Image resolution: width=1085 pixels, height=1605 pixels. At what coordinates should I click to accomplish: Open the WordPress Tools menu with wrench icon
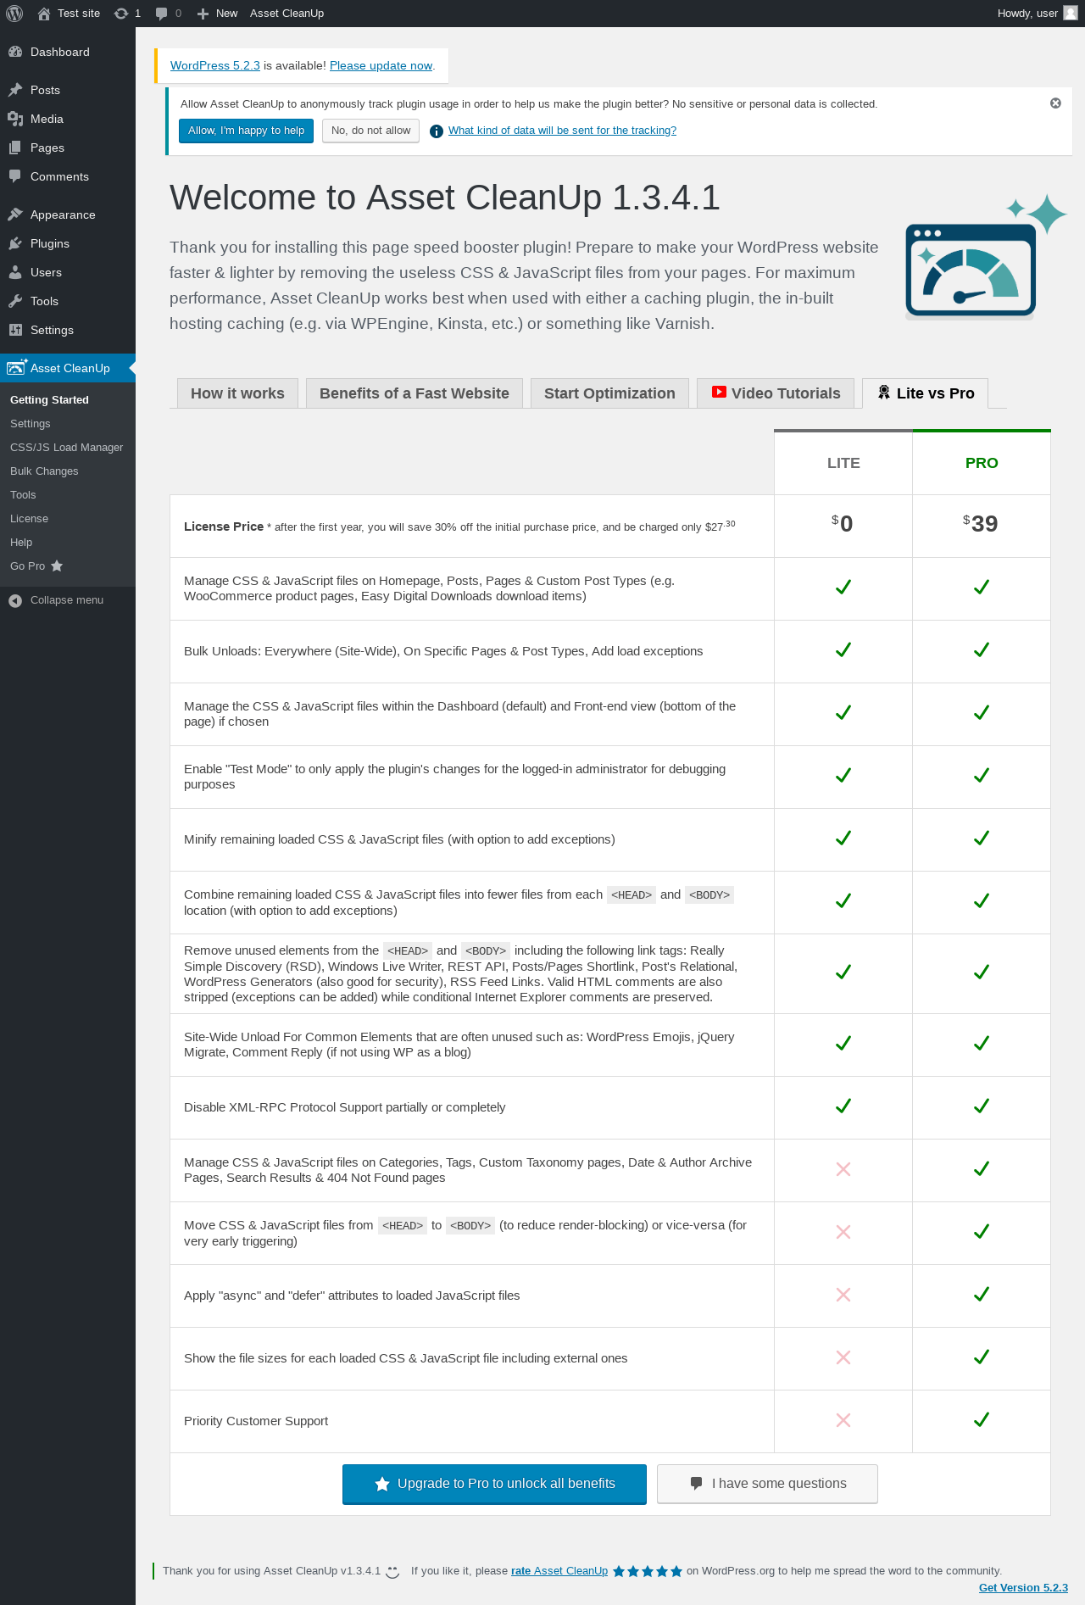pyautogui.click(x=68, y=301)
